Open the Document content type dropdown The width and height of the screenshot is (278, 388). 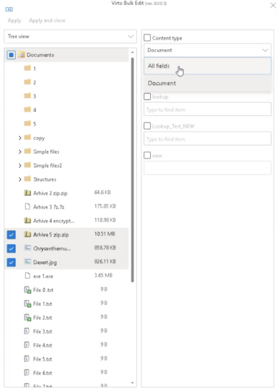207,50
